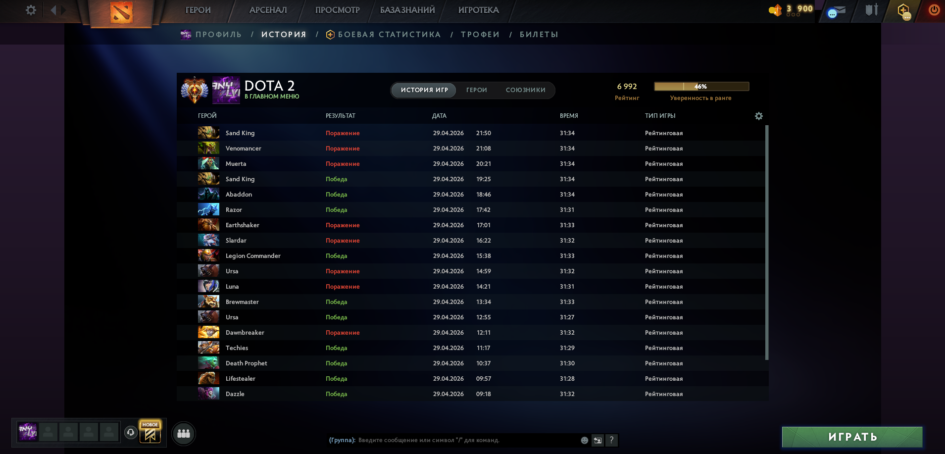Open the Razor match row
The width and height of the screenshot is (945, 454).
tap(471, 210)
